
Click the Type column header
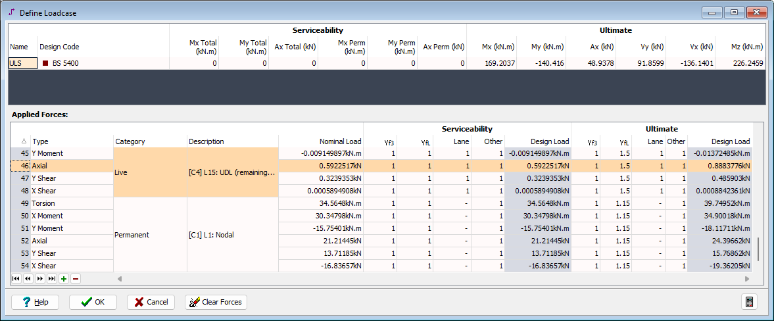coord(72,141)
